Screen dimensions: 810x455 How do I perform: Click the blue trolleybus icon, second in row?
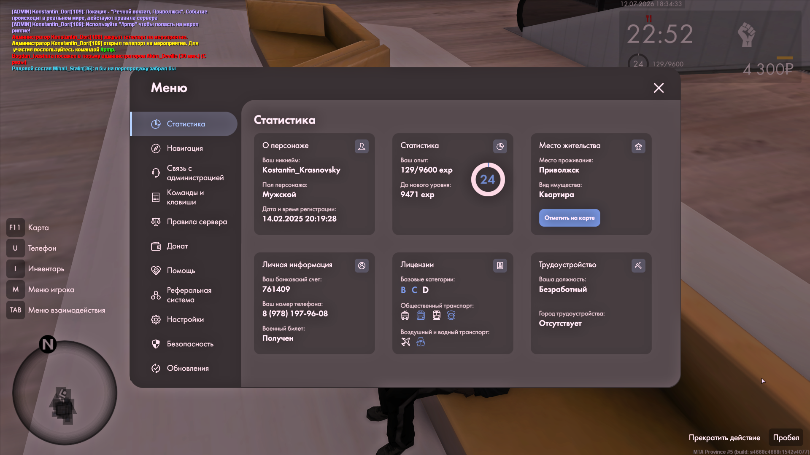click(421, 316)
